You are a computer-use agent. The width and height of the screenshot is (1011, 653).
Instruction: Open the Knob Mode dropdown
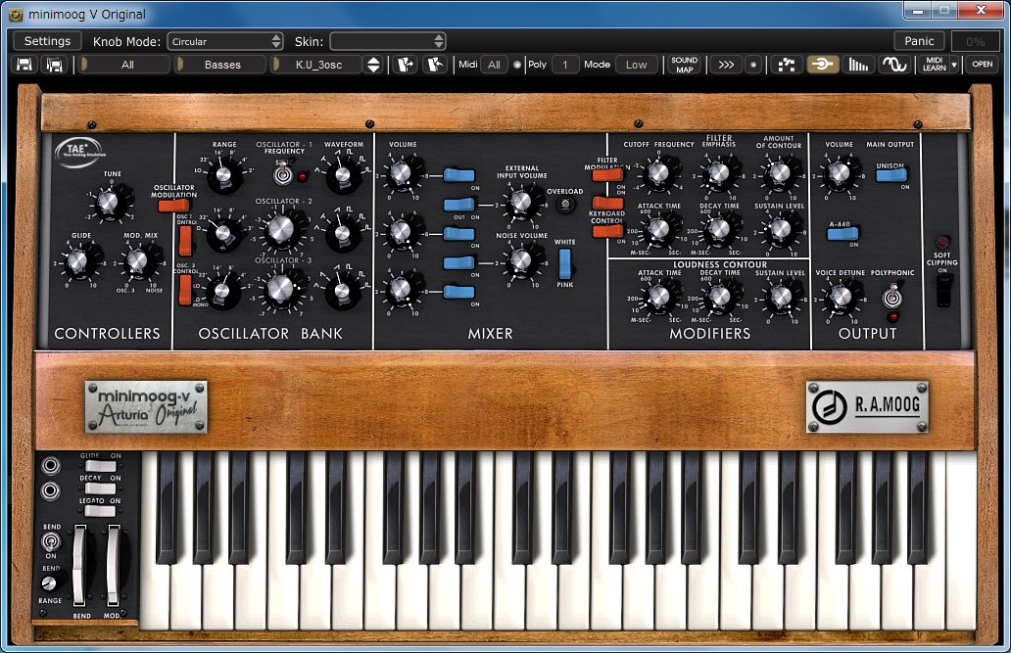click(225, 41)
